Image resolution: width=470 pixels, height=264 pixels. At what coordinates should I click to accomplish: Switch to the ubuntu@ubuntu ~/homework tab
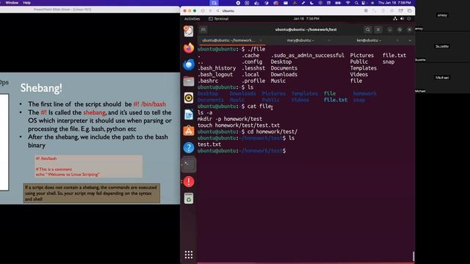point(228,40)
